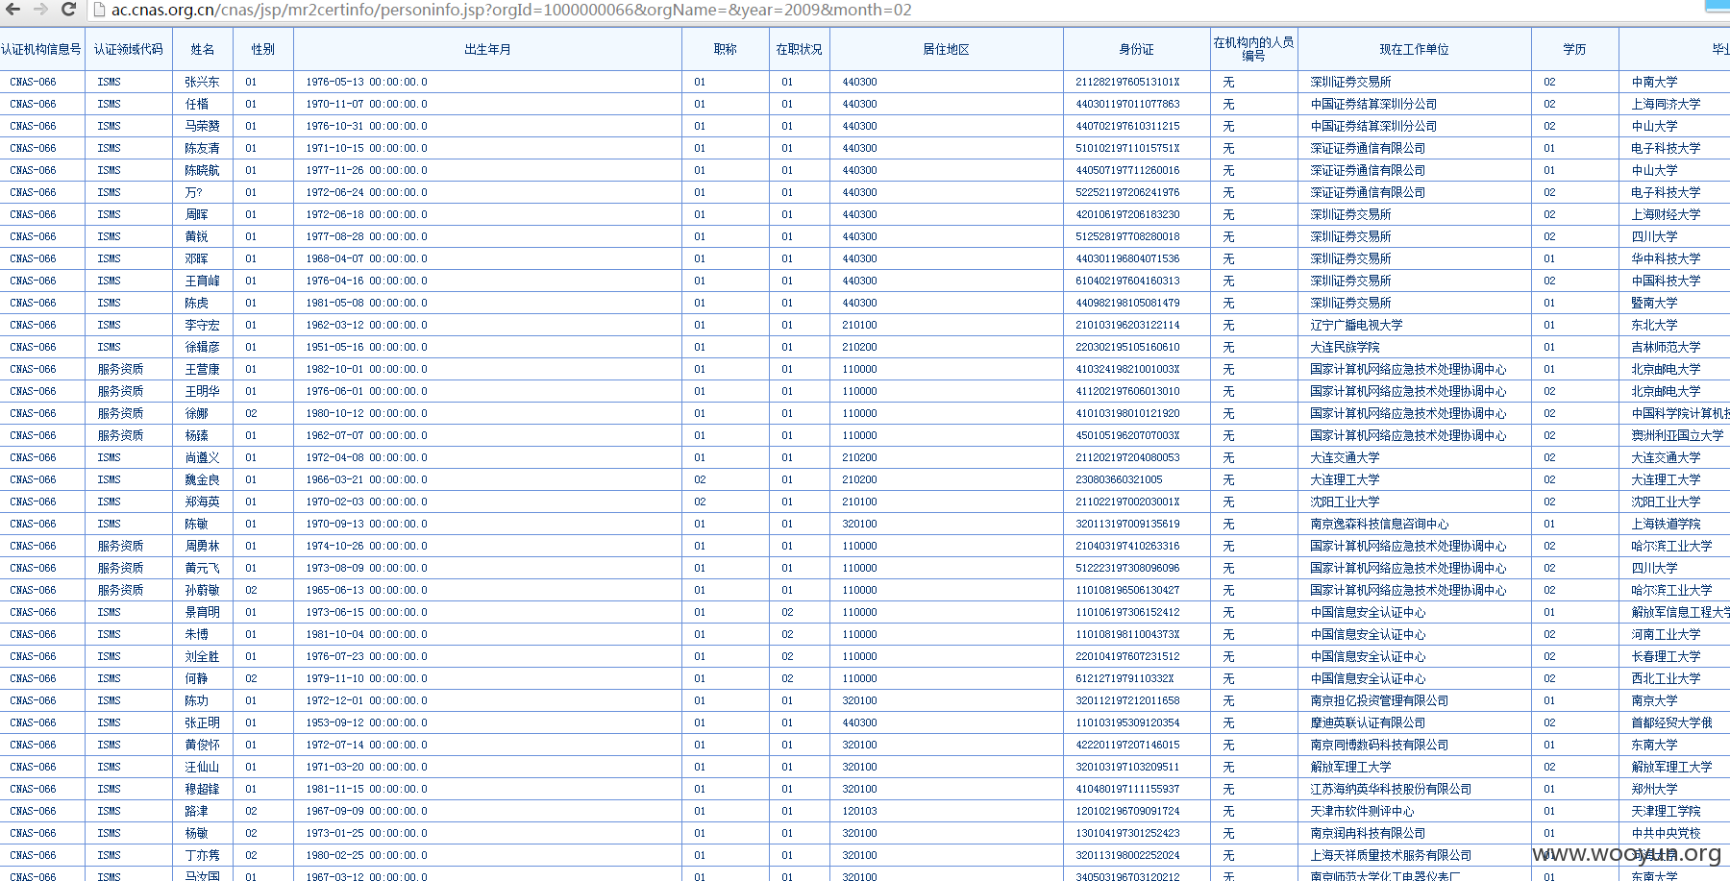The width and height of the screenshot is (1730, 881).
Task: Click the browser forward arrow
Action: click(x=40, y=10)
